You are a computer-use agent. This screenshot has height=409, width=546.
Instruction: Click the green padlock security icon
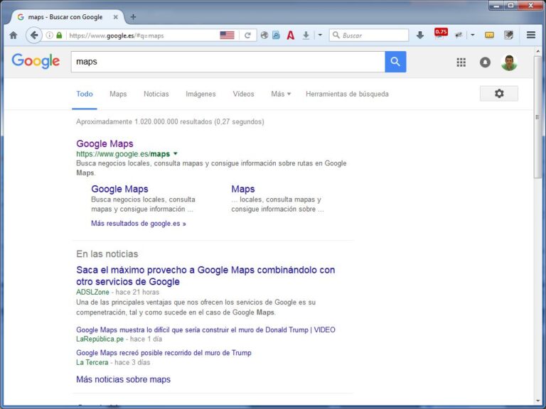point(59,35)
